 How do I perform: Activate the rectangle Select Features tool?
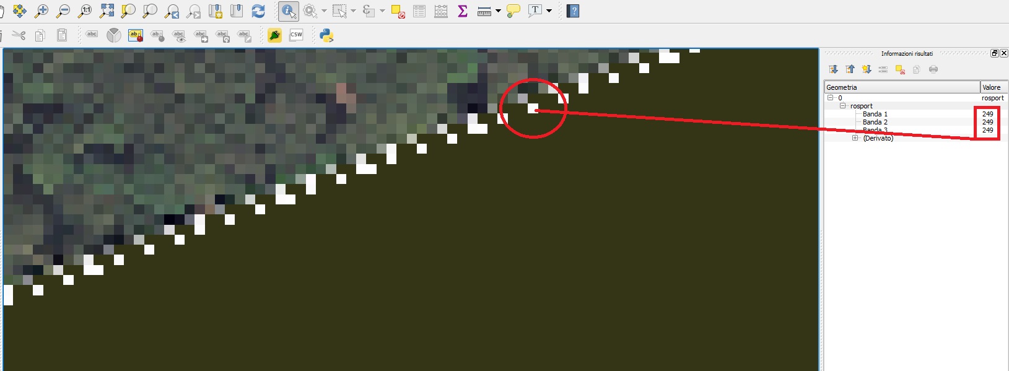(339, 11)
